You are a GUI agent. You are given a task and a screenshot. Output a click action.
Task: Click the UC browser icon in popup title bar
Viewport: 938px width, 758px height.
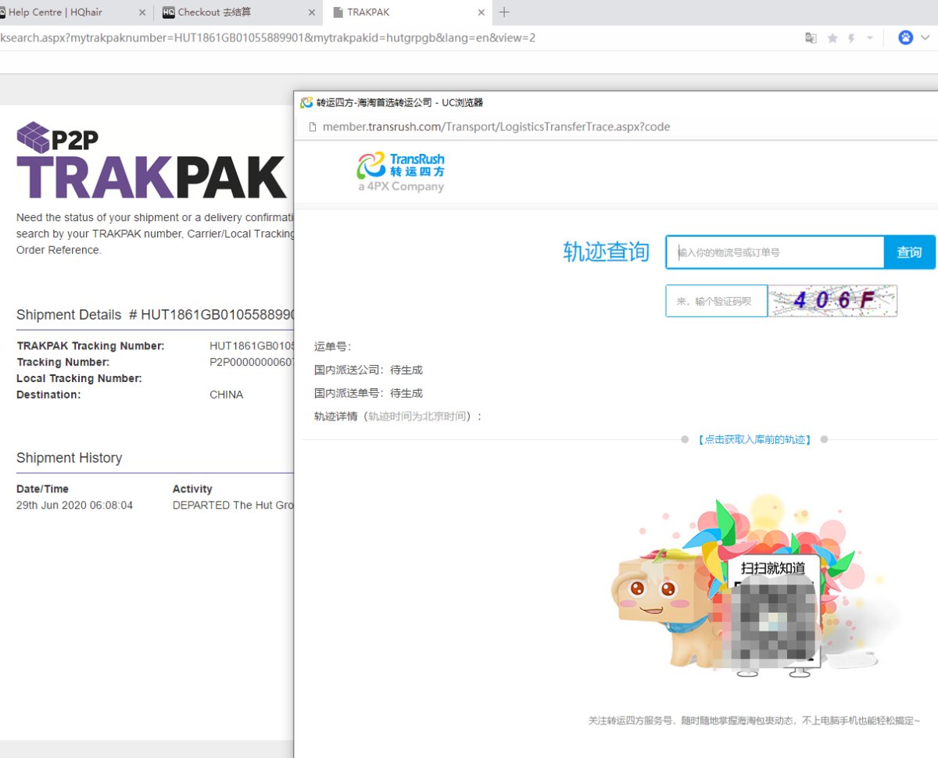[306, 102]
